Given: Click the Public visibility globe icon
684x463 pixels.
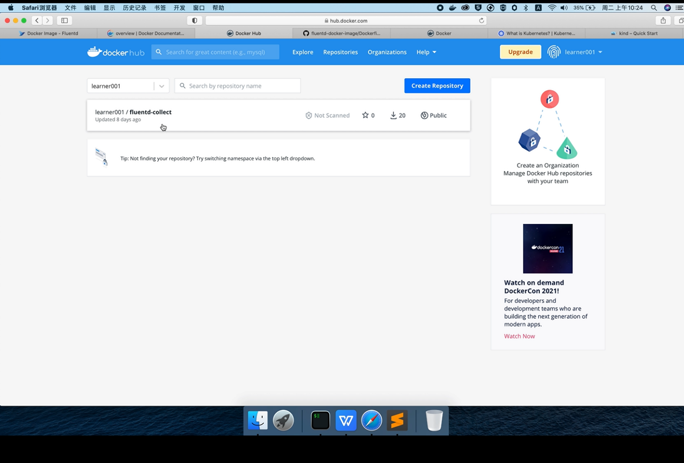Looking at the screenshot, I should click(424, 115).
